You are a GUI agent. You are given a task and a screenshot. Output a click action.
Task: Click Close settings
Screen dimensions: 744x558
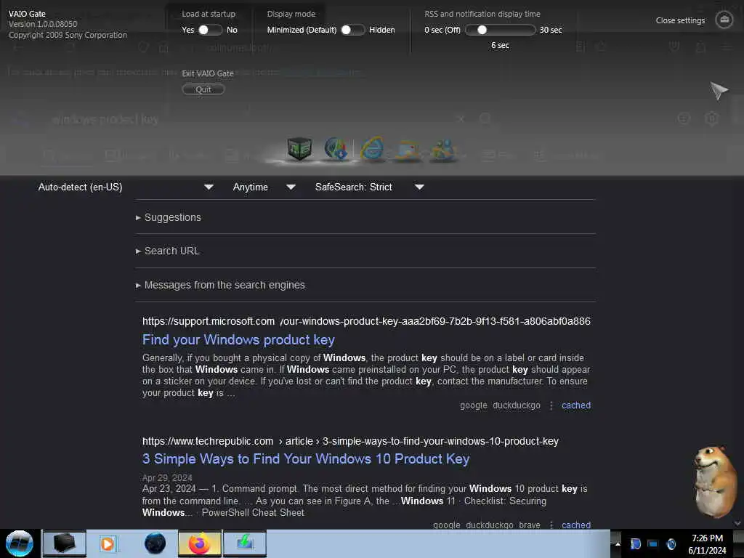tap(680, 20)
